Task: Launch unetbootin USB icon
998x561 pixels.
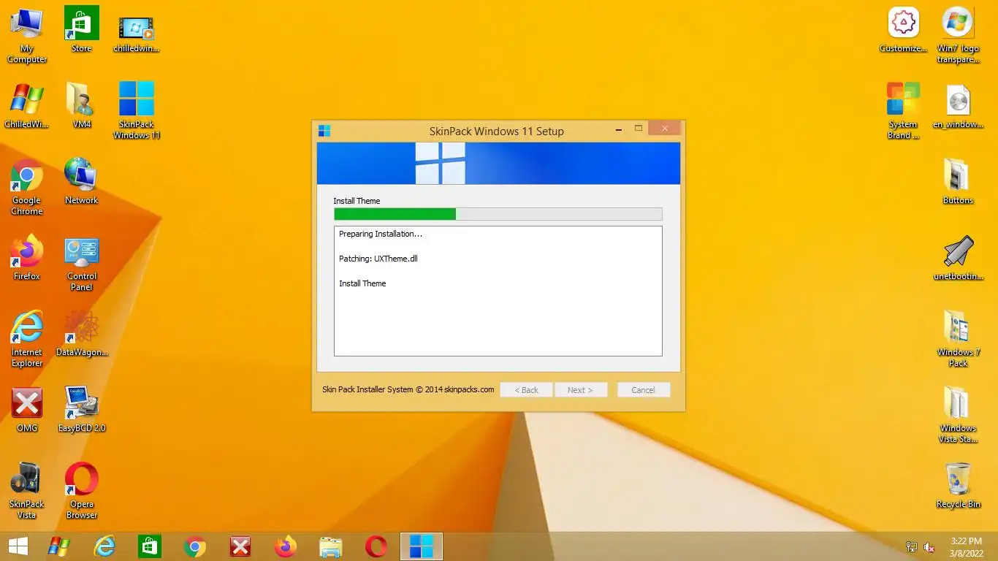Action: pos(958,258)
